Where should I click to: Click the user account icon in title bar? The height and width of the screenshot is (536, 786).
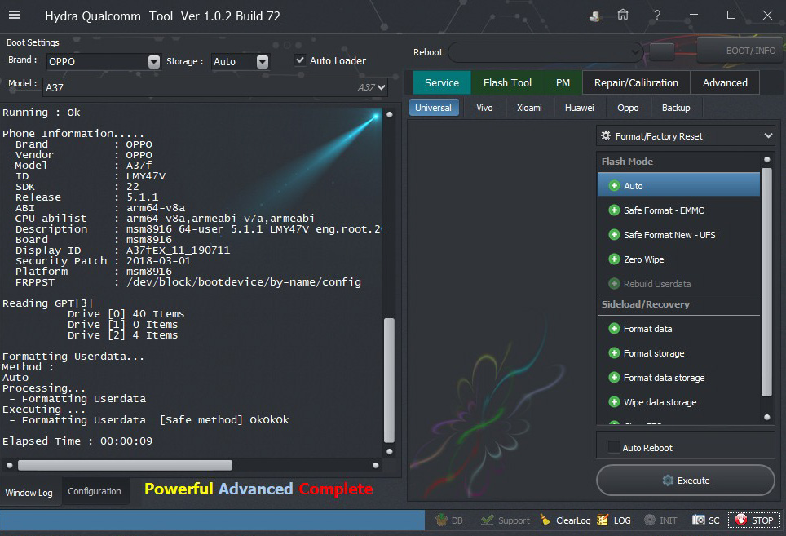tap(594, 16)
